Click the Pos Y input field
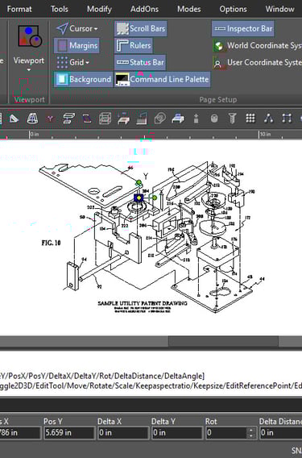Viewport: 302px width, 458px height. tap(69, 432)
